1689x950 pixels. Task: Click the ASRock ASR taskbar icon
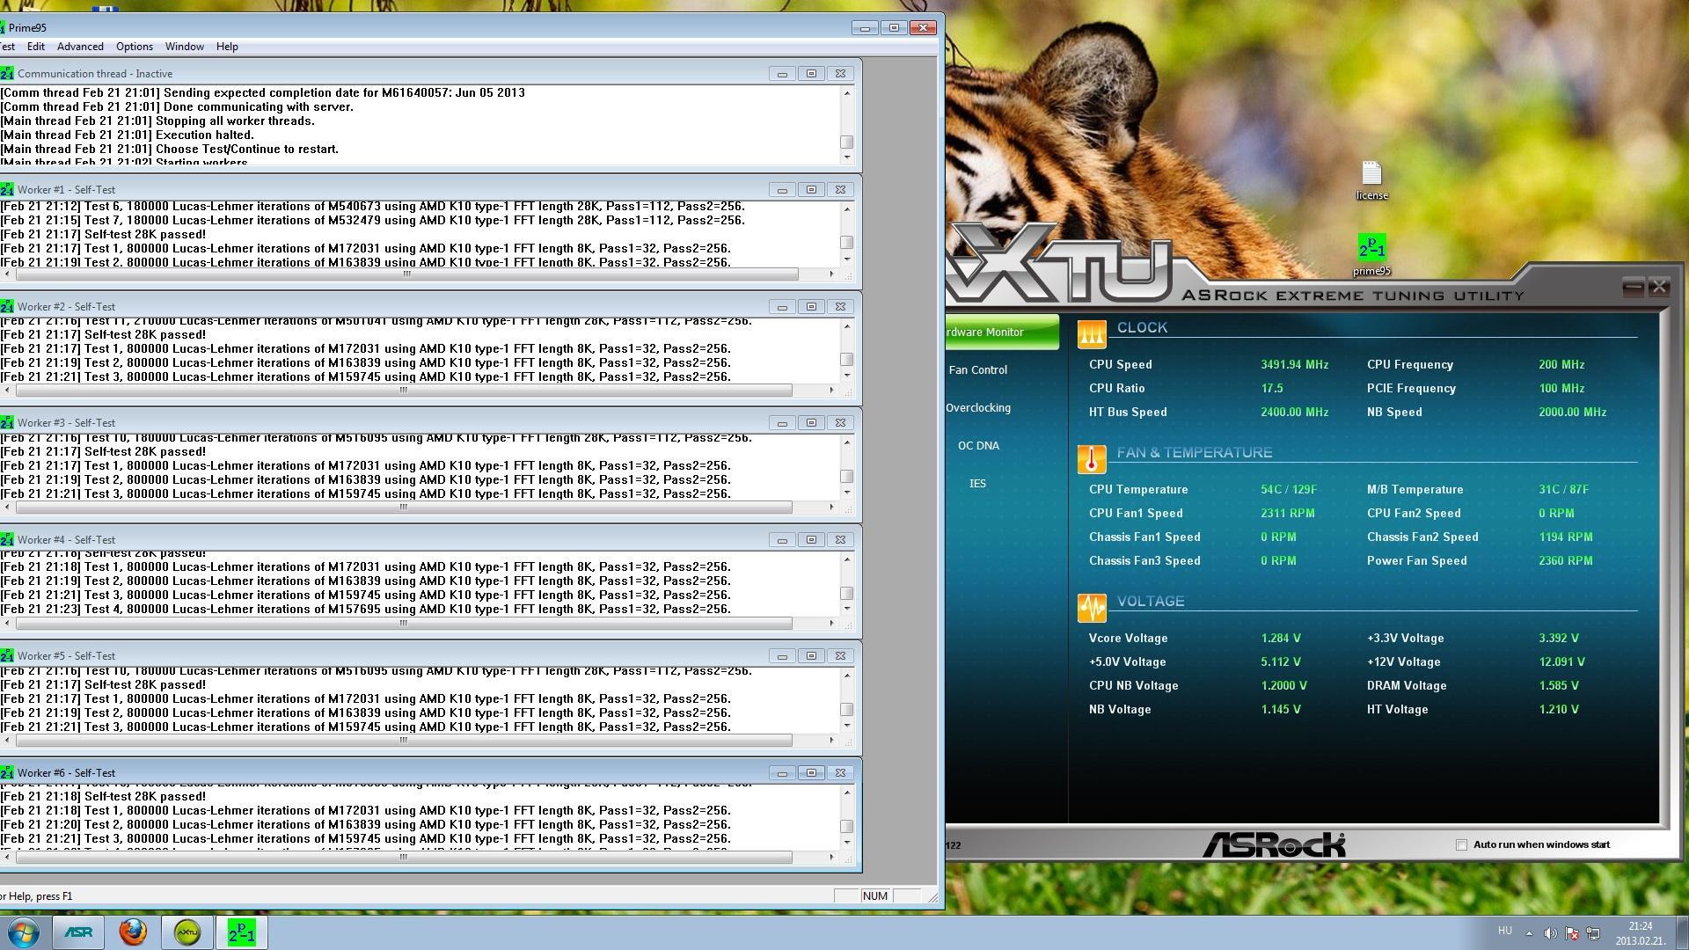coord(77,932)
